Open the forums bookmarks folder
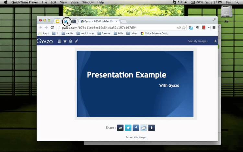 coord(104,33)
